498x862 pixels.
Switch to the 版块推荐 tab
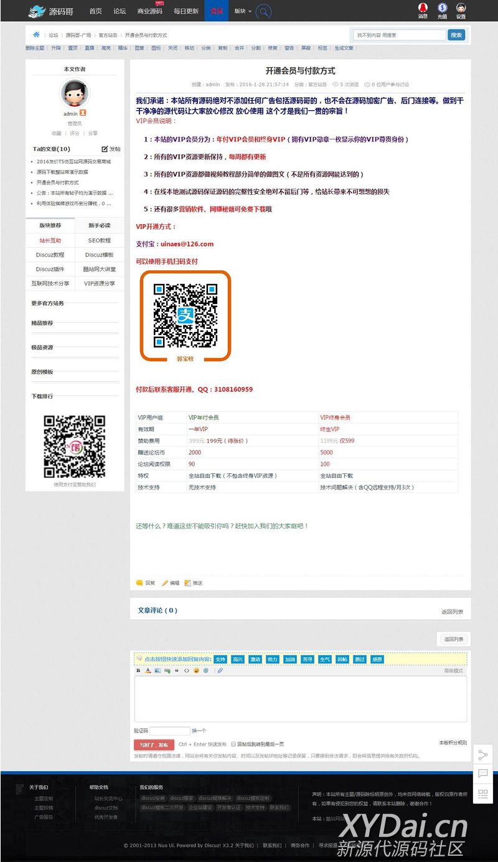50,225
